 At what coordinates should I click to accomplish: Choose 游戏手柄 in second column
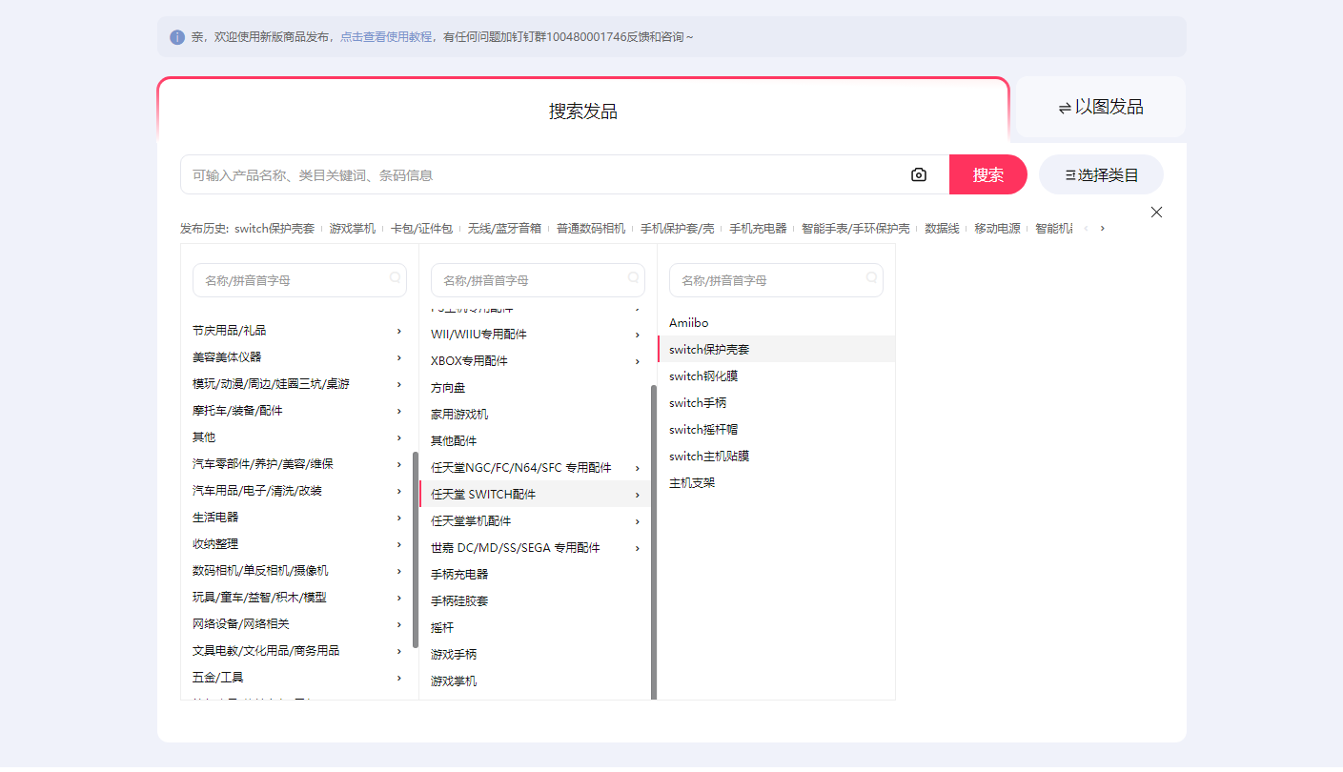(454, 655)
